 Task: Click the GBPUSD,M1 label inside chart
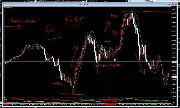point(8,8)
